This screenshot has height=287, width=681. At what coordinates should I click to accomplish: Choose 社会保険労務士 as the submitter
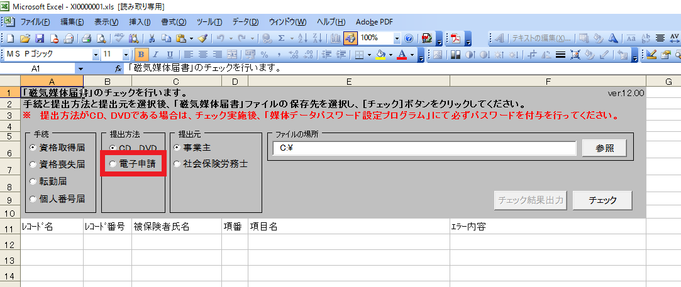[x=177, y=165]
